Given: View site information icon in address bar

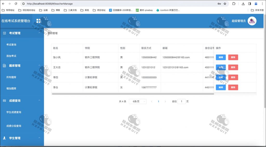Looking at the screenshot, I should pos(24,4).
